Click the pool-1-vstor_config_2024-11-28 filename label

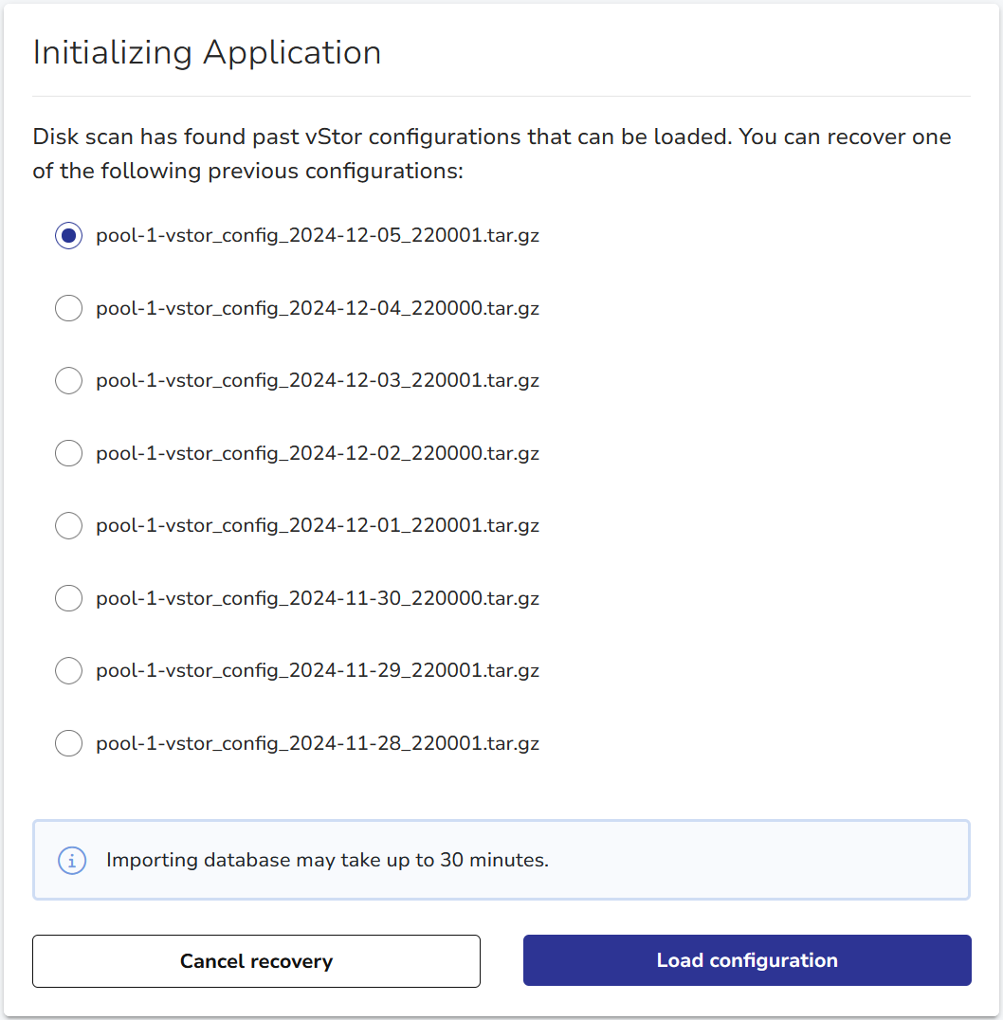point(317,743)
